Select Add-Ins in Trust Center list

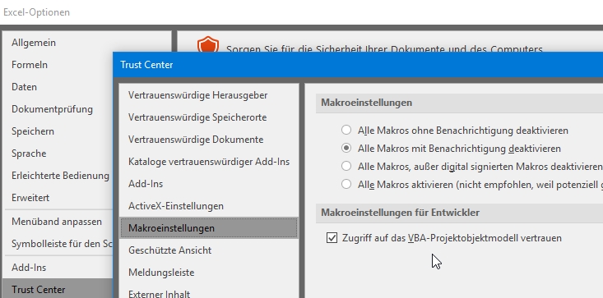pyautogui.click(x=209, y=184)
